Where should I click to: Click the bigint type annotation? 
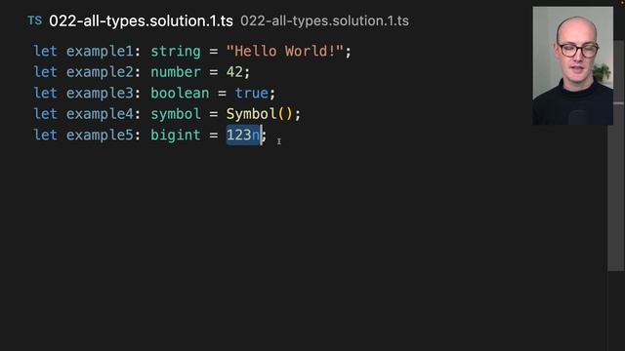pos(176,136)
